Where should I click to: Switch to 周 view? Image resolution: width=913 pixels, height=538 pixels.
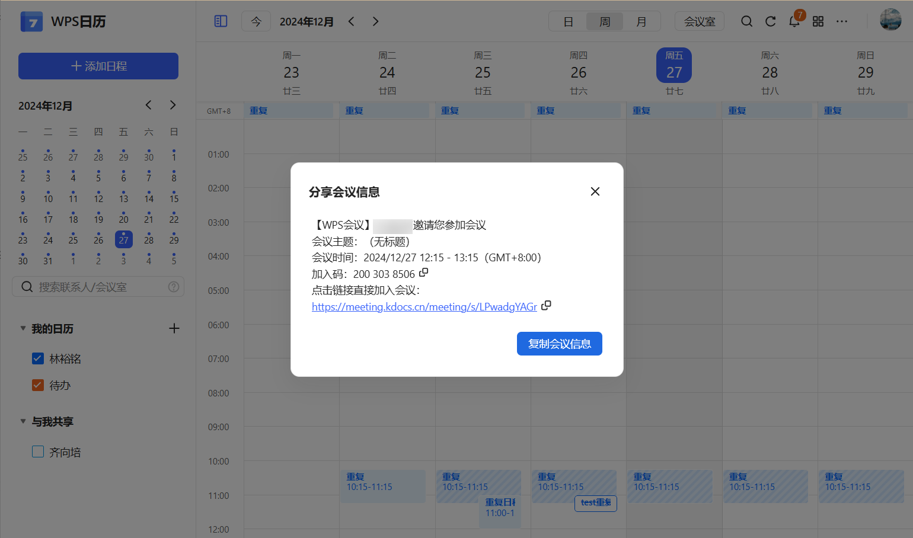(x=605, y=21)
